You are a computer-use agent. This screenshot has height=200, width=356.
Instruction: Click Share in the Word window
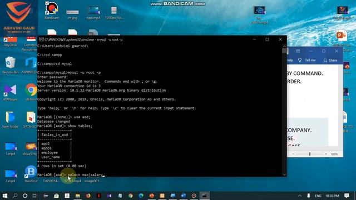[x=330, y=61]
